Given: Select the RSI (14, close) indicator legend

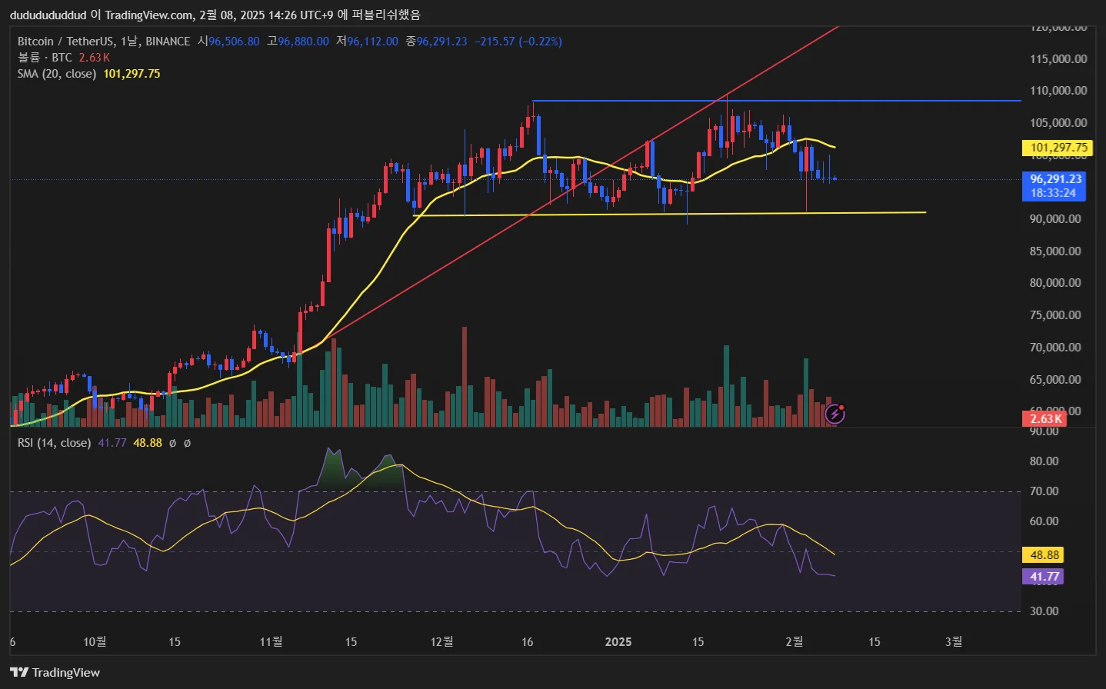Looking at the screenshot, I should tap(54, 443).
